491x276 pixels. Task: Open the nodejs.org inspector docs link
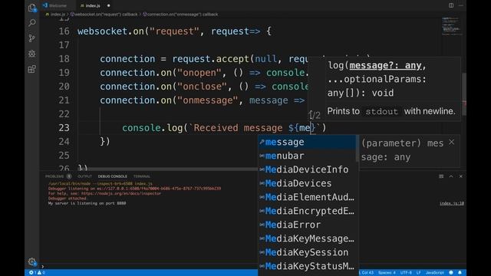[121, 193]
